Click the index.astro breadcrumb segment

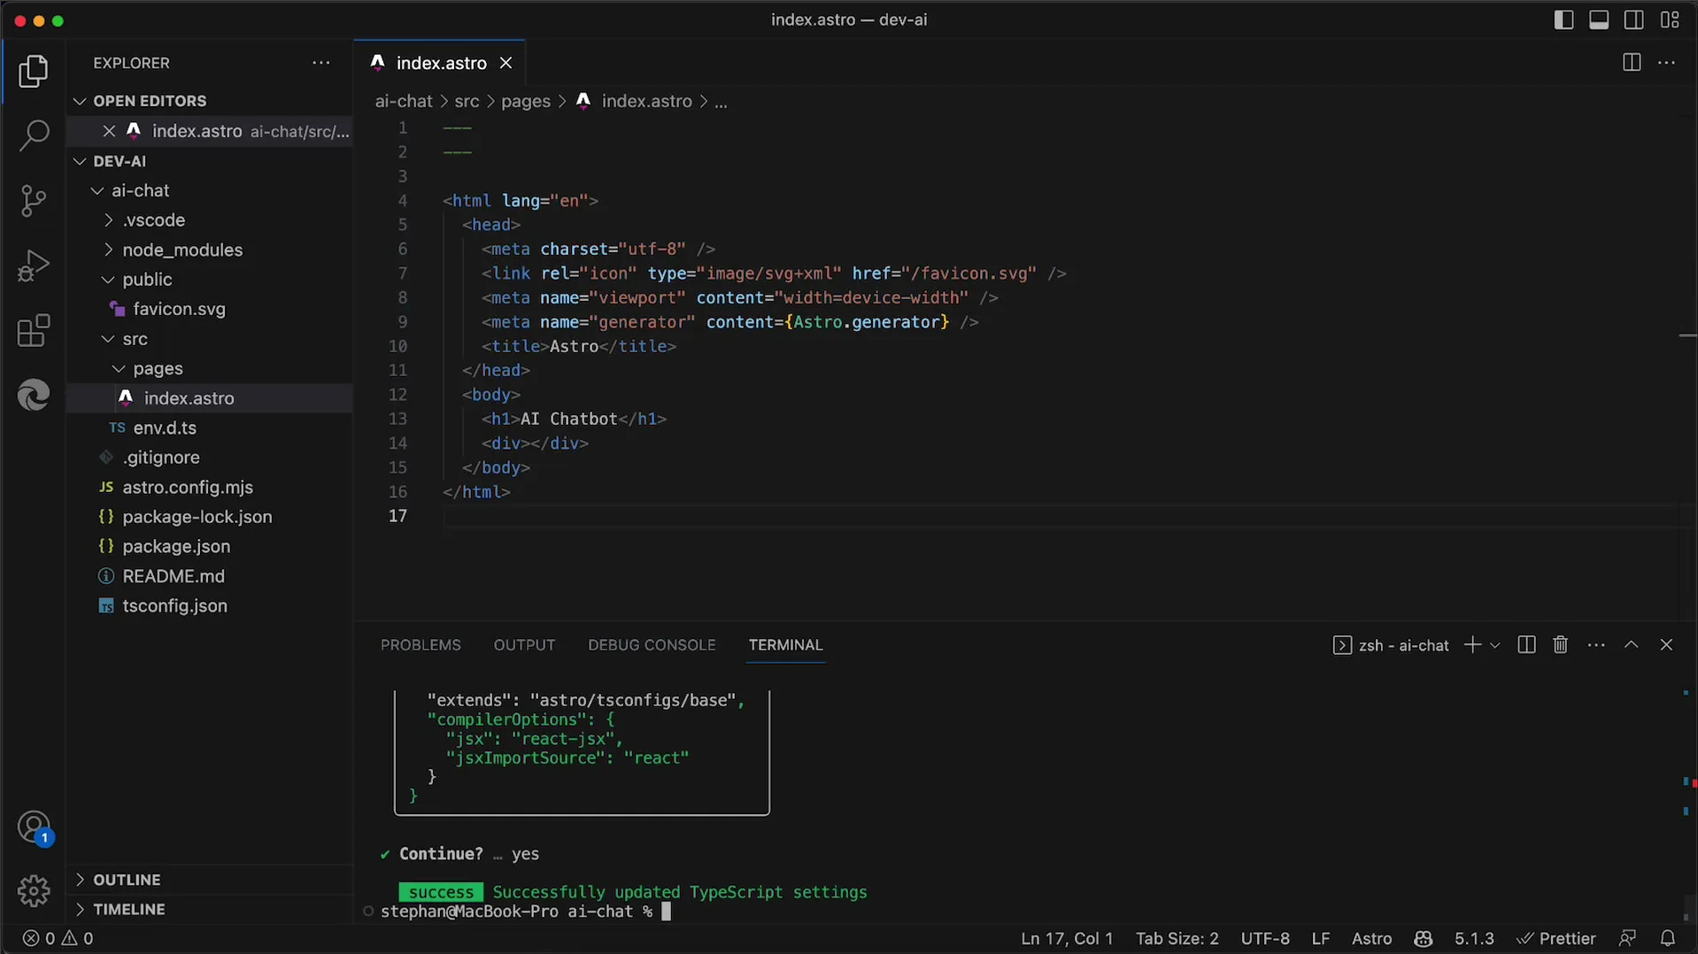coord(634,102)
